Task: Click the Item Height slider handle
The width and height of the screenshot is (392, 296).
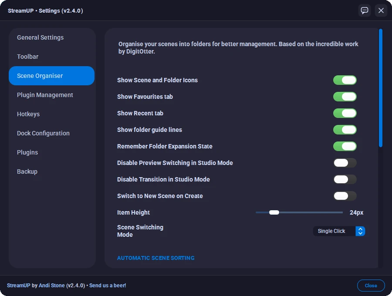Action: click(x=274, y=212)
